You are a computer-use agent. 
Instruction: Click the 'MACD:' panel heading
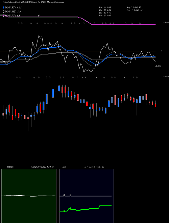point(10,167)
